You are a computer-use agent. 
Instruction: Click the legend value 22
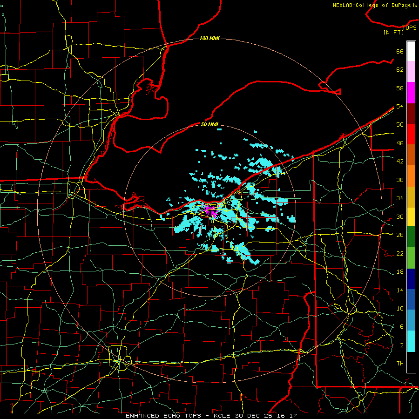[400, 253]
